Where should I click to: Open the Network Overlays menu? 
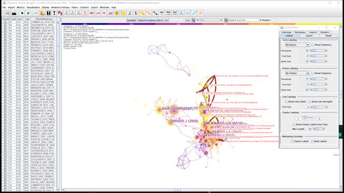click(60, 7)
